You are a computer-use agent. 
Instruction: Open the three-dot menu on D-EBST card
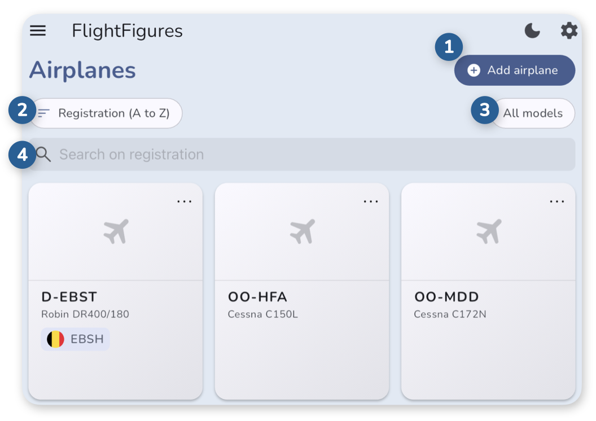185,201
